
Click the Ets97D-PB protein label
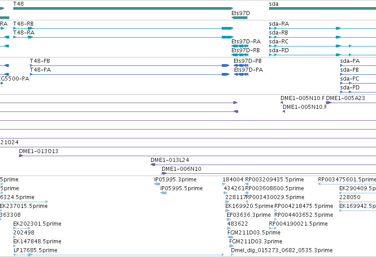click(247, 61)
